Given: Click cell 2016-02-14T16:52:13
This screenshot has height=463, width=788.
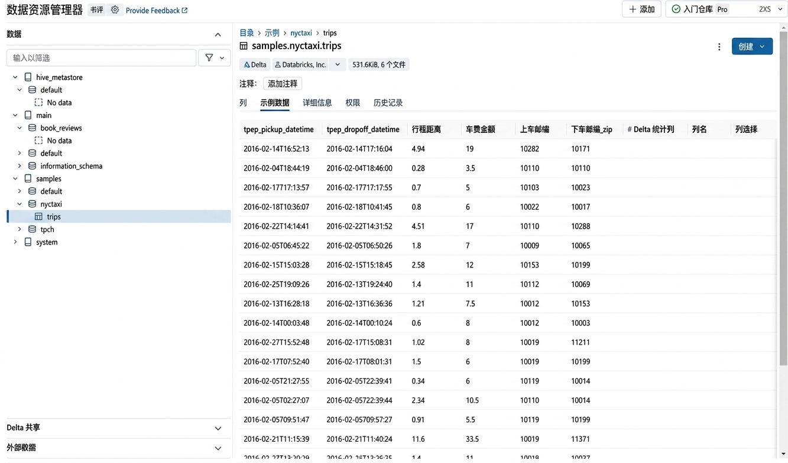Looking at the screenshot, I should point(276,149).
